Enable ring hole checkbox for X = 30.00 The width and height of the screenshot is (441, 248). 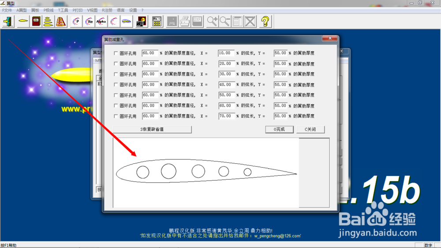click(x=116, y=74)
